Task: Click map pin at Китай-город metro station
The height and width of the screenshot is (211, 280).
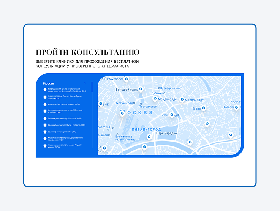Action: tap(171, 115)
